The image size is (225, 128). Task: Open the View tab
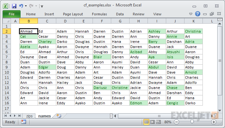click(157, 14)
